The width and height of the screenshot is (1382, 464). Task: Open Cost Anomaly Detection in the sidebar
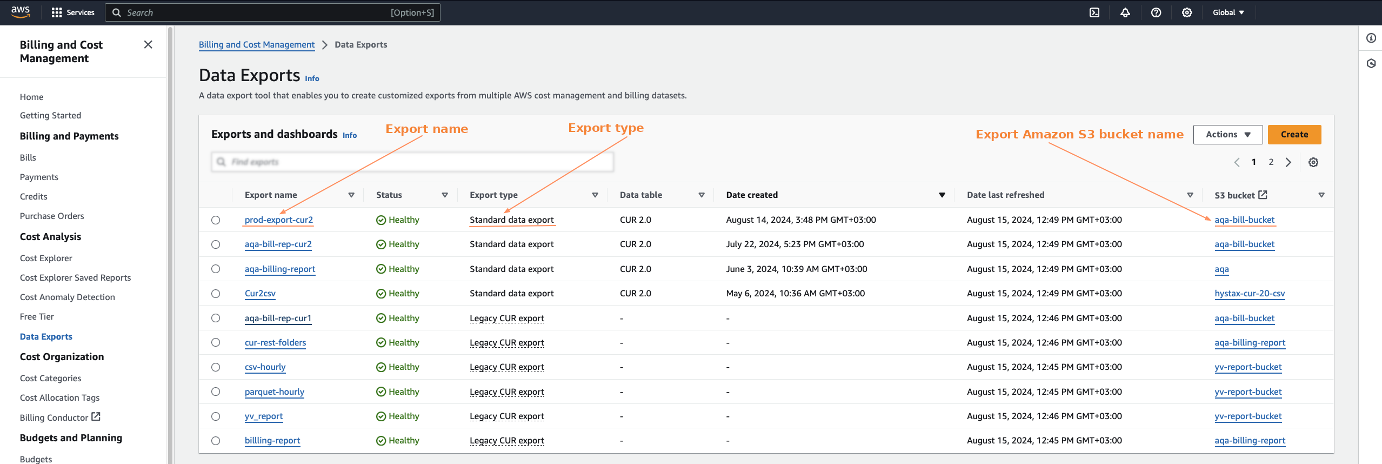68,297
